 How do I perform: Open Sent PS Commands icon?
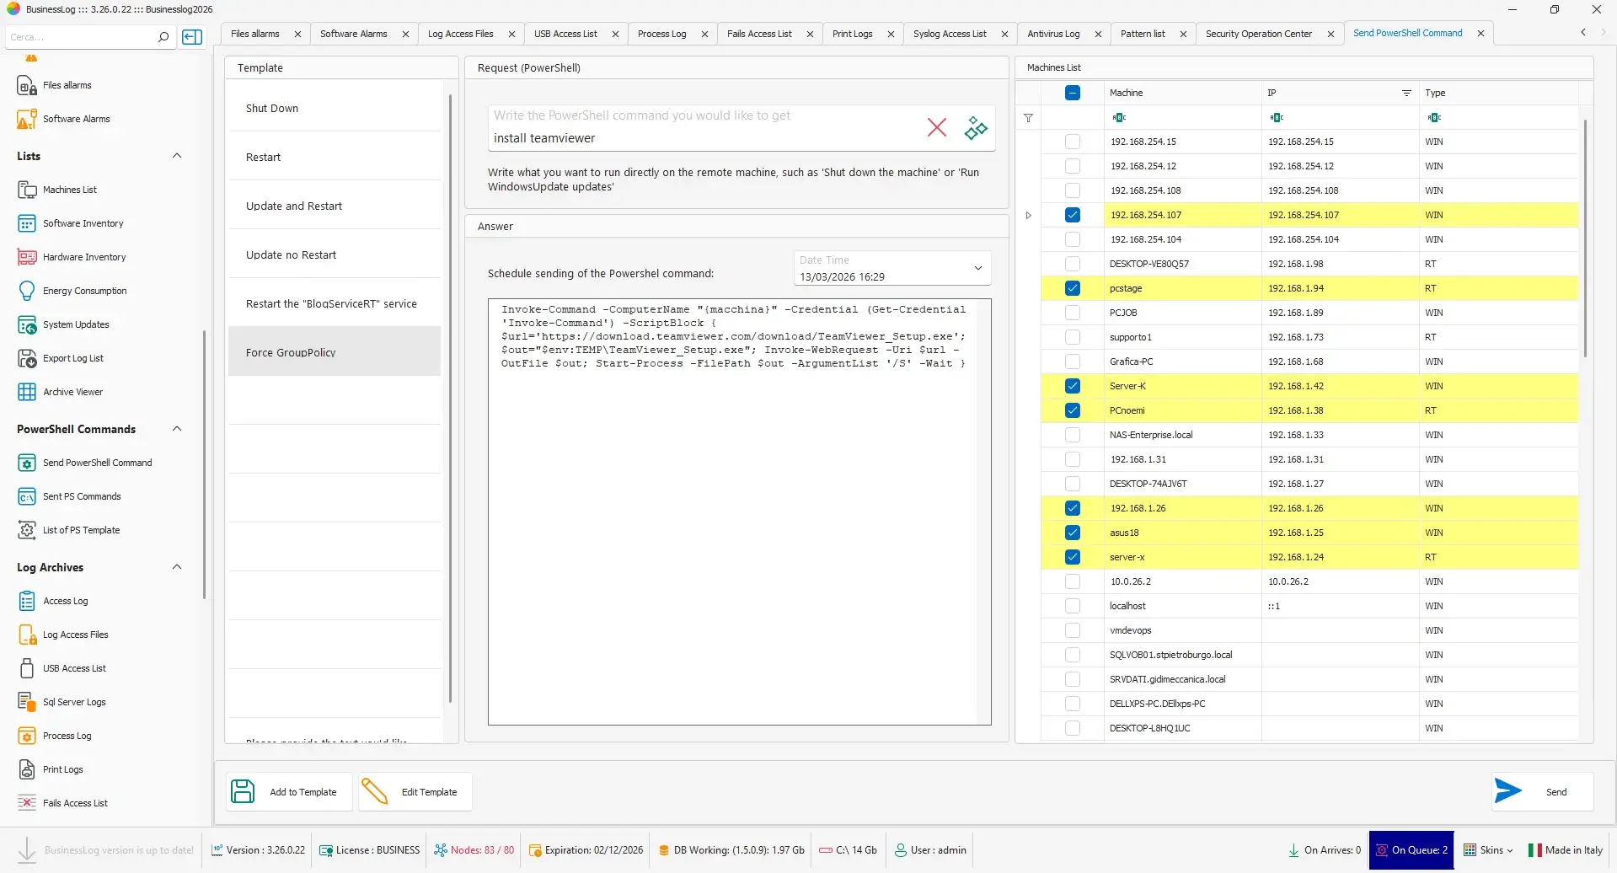[27, 496]
